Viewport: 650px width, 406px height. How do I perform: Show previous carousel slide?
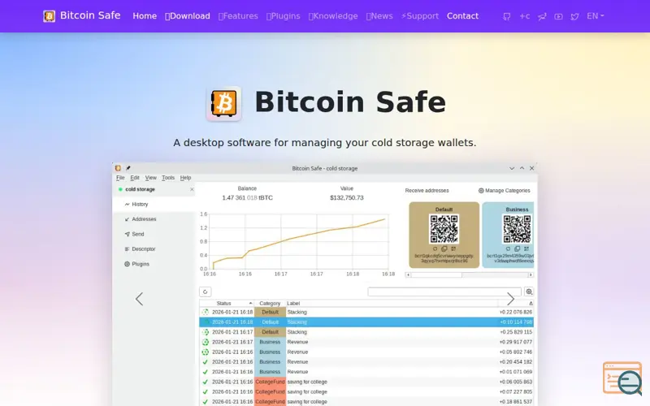139,299
